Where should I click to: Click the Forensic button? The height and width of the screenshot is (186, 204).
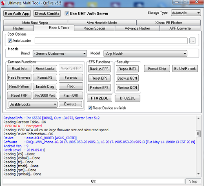(71, 78)
